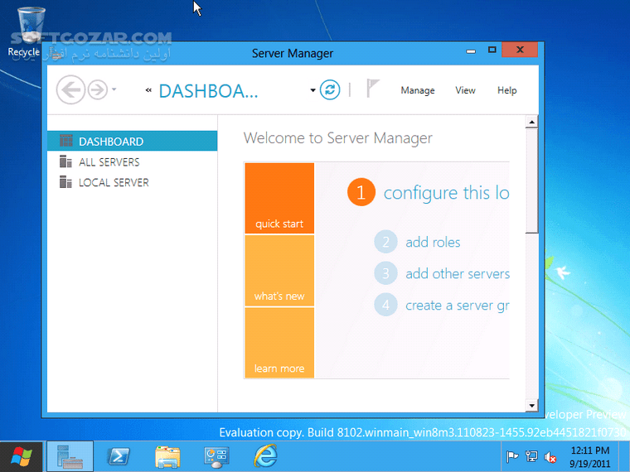Select LOCAL SERVER in the navigation pane
The height and width of the screenshot is (472, 630).
coord(132,182)
